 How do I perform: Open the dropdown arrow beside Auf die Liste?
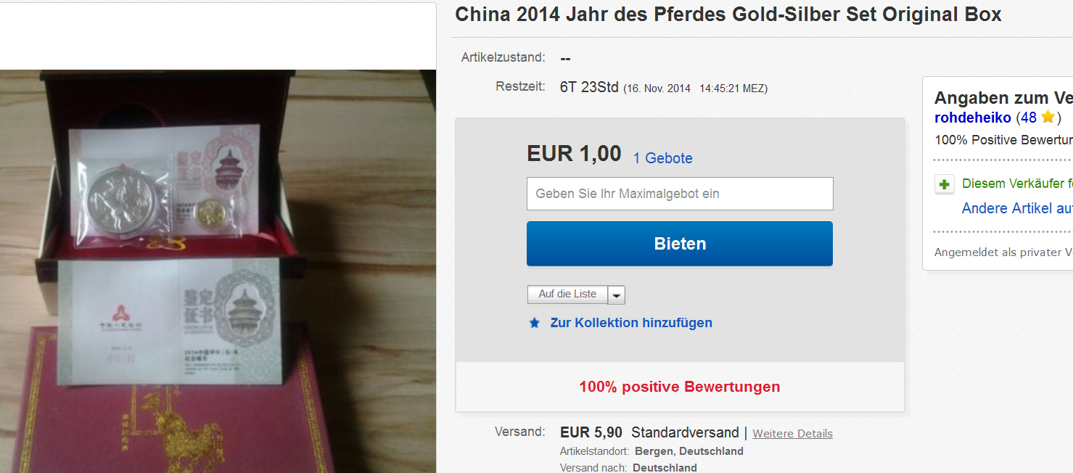616,295
